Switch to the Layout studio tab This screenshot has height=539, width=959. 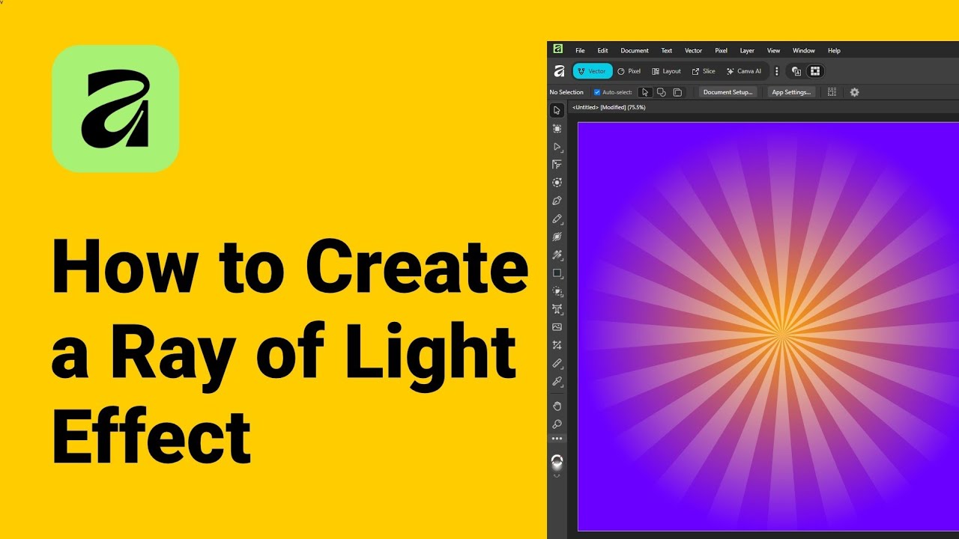(666, 71)
